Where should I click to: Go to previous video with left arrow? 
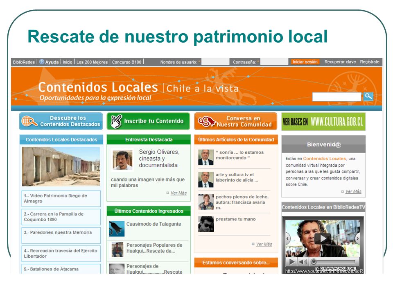point(288,238)
